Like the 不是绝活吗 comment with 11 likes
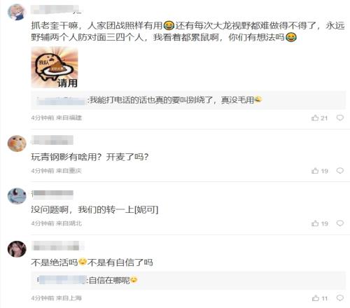This screenshot has width=350, height=308. click(x=320, y=298)
